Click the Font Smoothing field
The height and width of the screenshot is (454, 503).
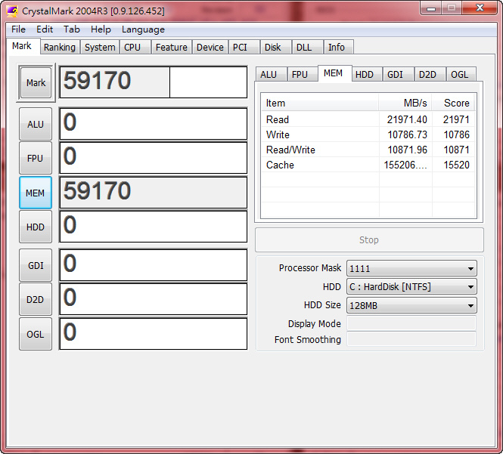click(x=411, y=339)
